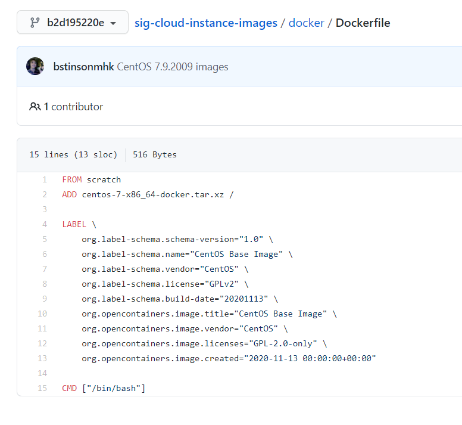The image size is (462, 425).
Task: Select line number 4
Action: [45, 225]
